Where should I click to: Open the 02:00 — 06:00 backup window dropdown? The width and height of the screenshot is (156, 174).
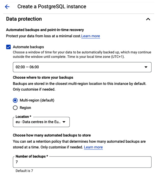[x=82, y=67]
